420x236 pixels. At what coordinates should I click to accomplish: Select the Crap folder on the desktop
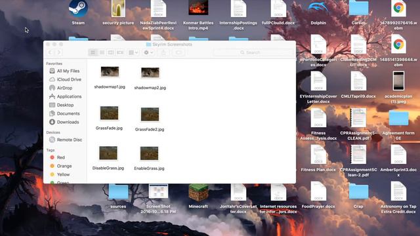[x=358, y=191]
